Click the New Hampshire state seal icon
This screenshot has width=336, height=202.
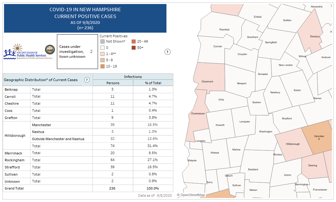click(50, 50)
